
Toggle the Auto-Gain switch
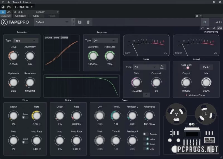click(x=186, y=68)
